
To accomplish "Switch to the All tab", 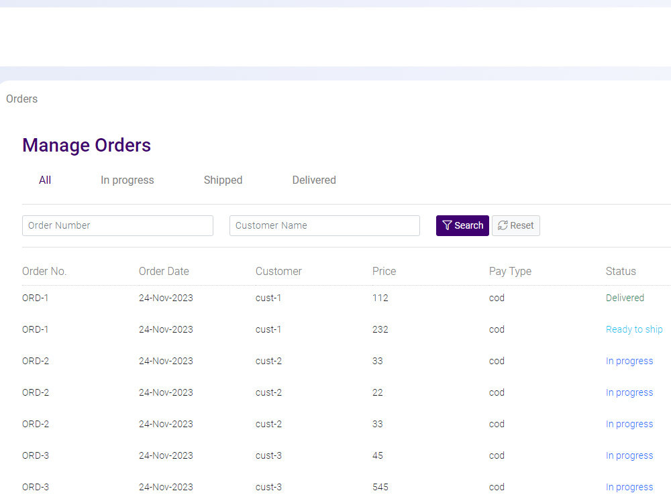I will pyautogui.click(x=45, y=180).
